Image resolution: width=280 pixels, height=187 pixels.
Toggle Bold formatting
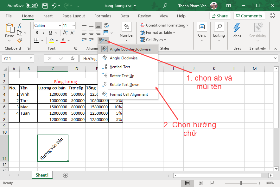click(x=37, y=33)
